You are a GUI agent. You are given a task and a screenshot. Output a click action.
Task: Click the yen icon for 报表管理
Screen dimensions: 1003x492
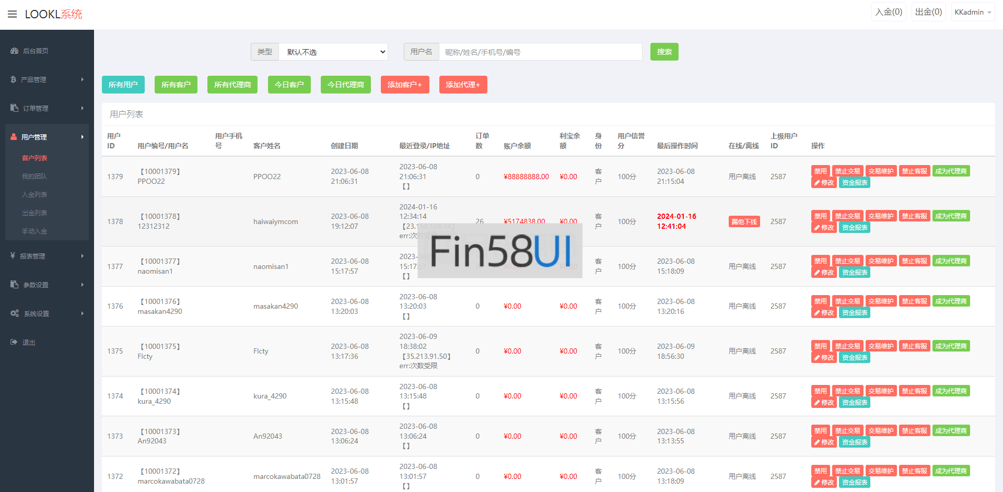(13, 256)
